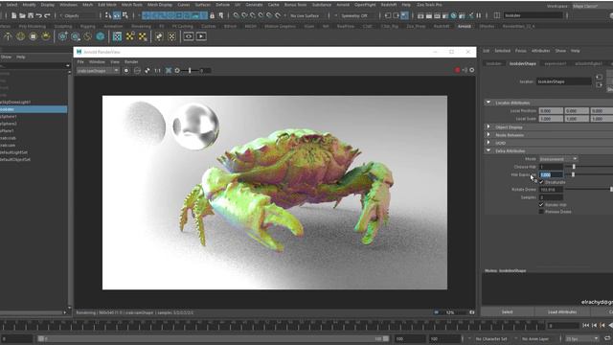Click the Hdr Exposure input field

point(551,174)
